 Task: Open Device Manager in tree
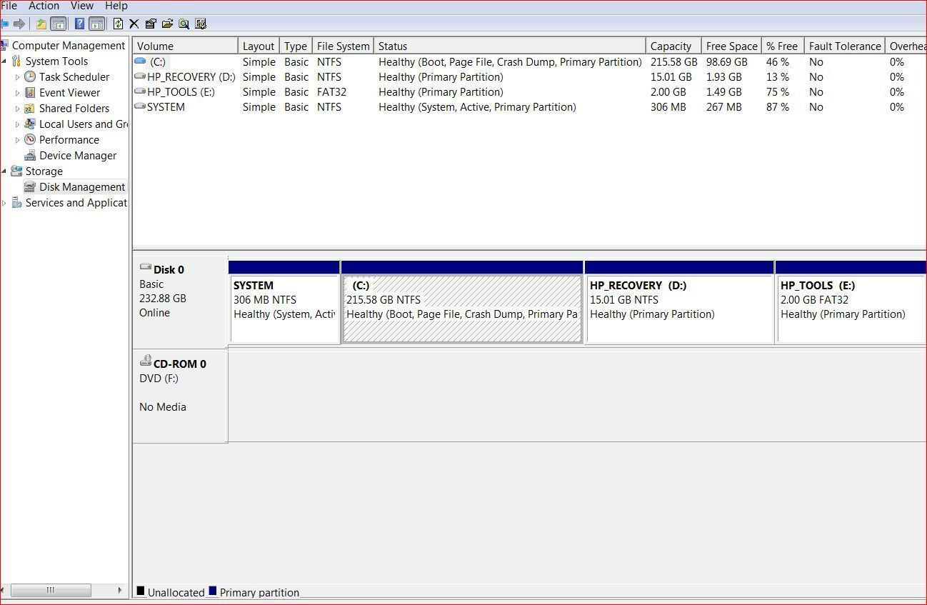click(77, 156)
